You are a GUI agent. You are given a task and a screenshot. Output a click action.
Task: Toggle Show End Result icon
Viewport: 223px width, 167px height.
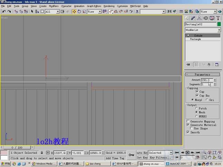[x=196, y=64]
